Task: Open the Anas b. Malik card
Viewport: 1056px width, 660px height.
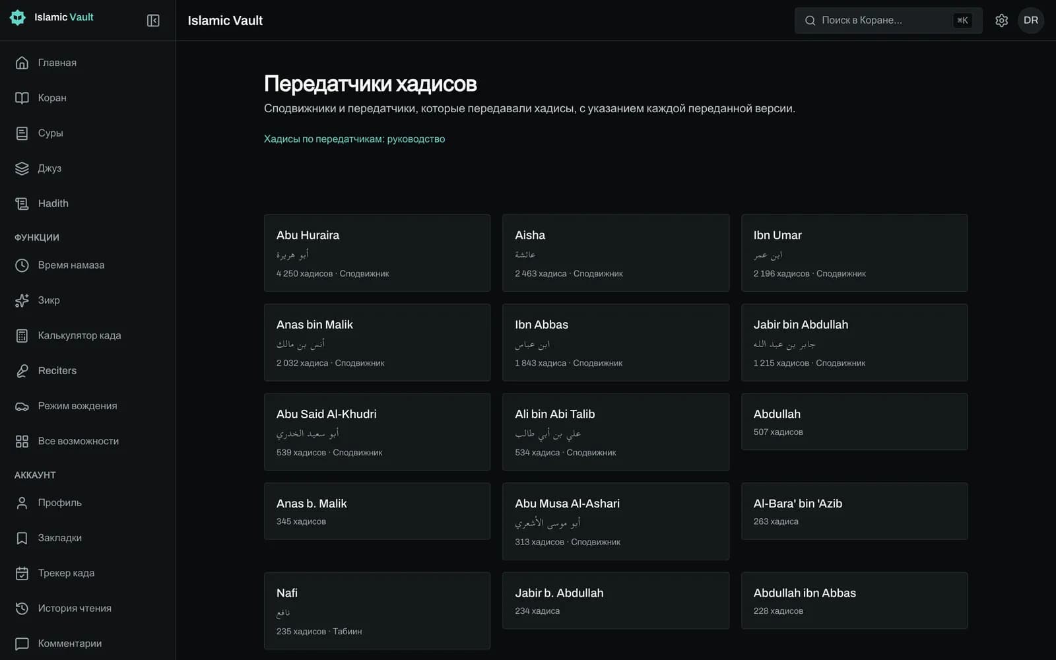Action: 377,511
